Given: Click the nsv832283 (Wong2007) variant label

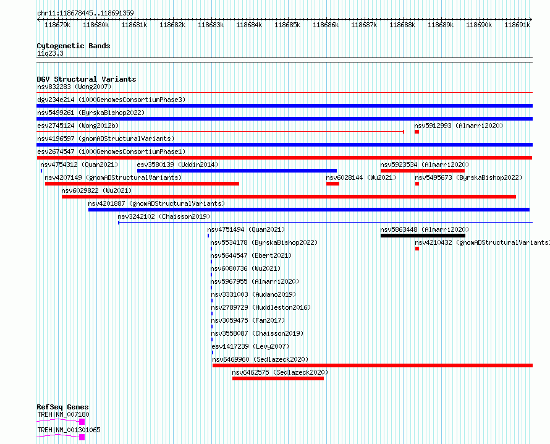Looking at the screenshot, I should [74, 87].
